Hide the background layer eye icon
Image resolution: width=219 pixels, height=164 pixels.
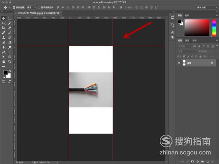(179, 63)
